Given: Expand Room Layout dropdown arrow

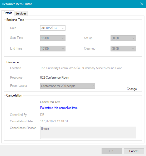Looking at the screenshot, I should [x=93, y=86].
